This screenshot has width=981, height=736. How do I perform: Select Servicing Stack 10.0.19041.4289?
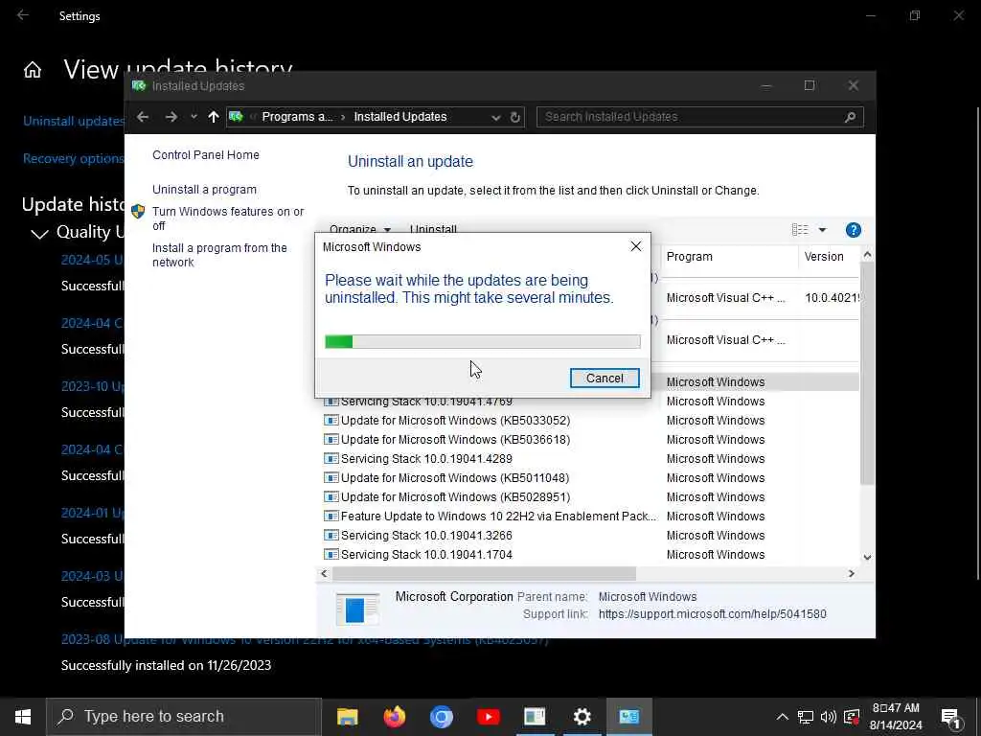point(426,459)
